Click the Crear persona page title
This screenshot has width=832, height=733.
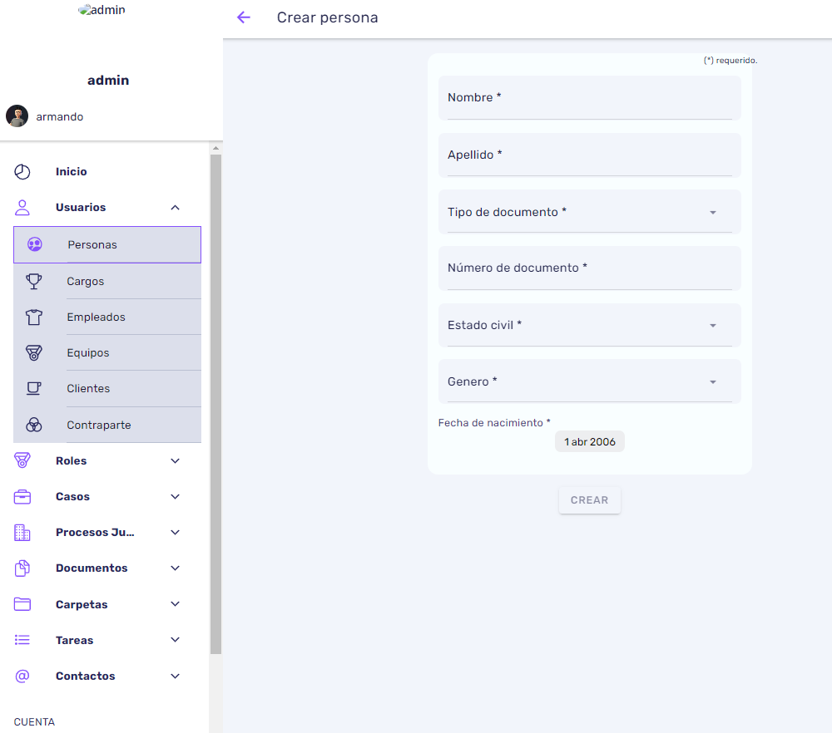327,17
